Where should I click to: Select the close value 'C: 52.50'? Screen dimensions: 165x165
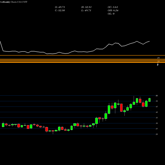pyautogui.click(x=60, y=11)
